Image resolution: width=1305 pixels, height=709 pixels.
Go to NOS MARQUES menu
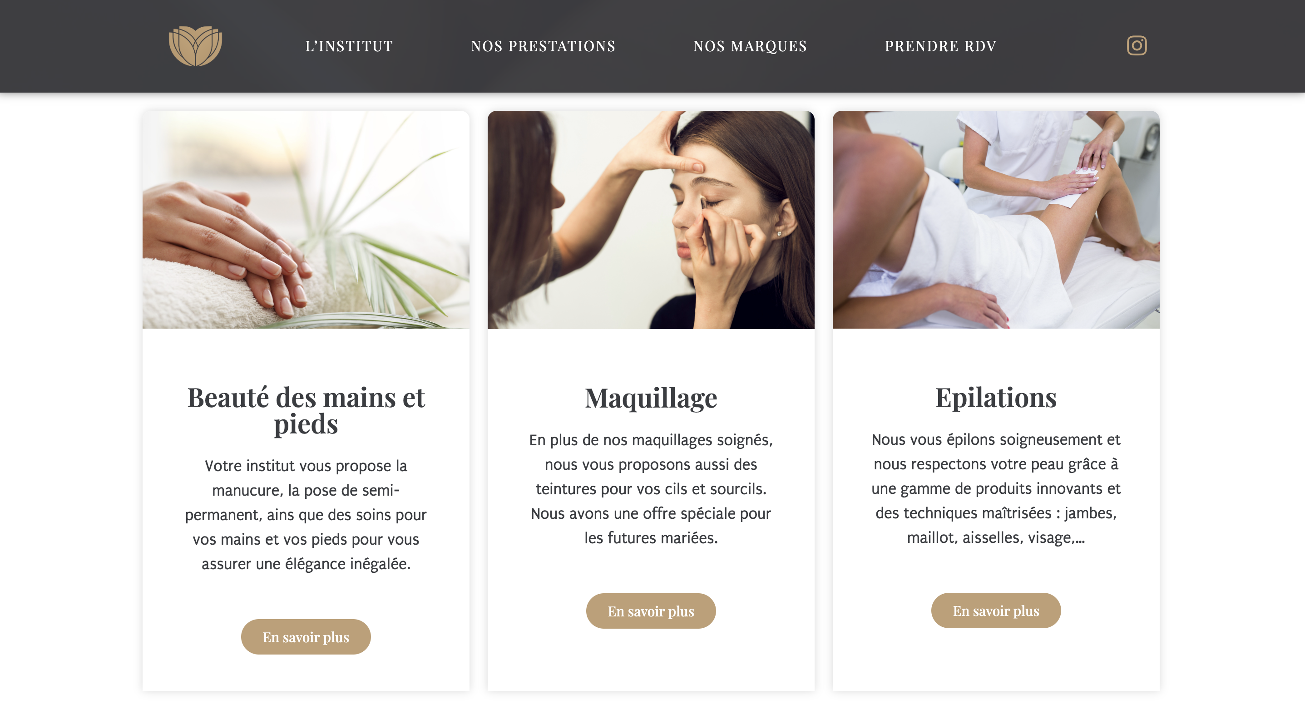(750, 46)
